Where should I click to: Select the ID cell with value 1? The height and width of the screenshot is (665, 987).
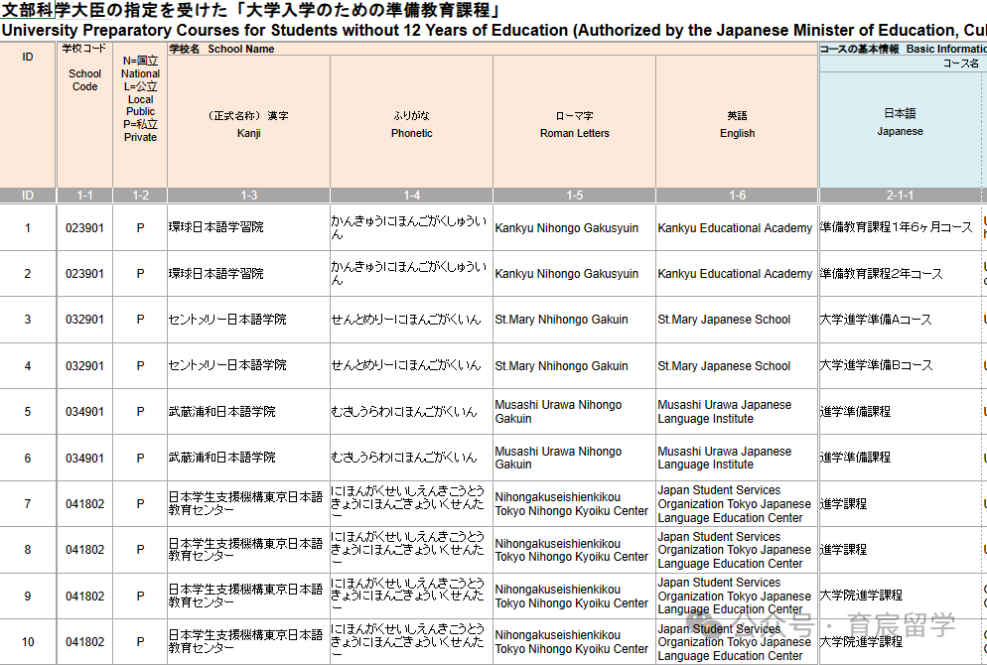(28, 227)
